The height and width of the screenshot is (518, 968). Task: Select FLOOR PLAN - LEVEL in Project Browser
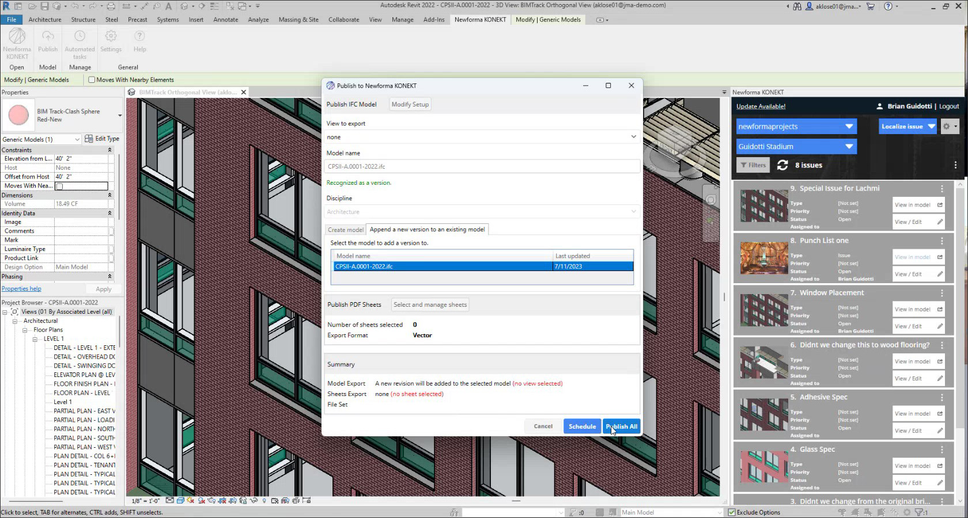82,393
